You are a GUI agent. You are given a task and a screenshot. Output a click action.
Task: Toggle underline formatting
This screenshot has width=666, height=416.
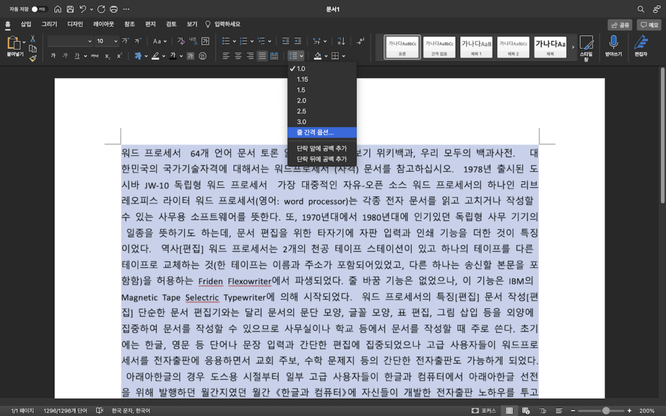pyautogui.click(x=77, y=56)
